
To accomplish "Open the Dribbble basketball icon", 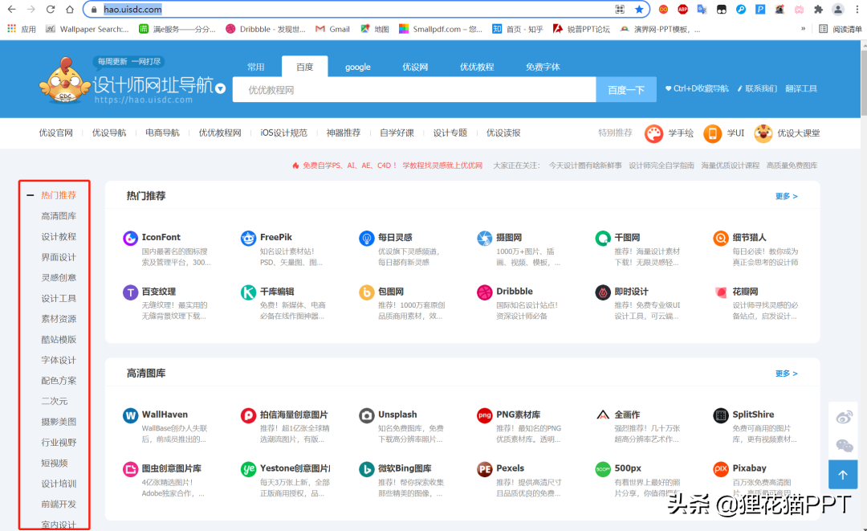I will point(484,292).
